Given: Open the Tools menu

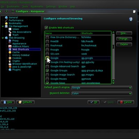Looking at the screenshot, I should [x=25, y=7].
